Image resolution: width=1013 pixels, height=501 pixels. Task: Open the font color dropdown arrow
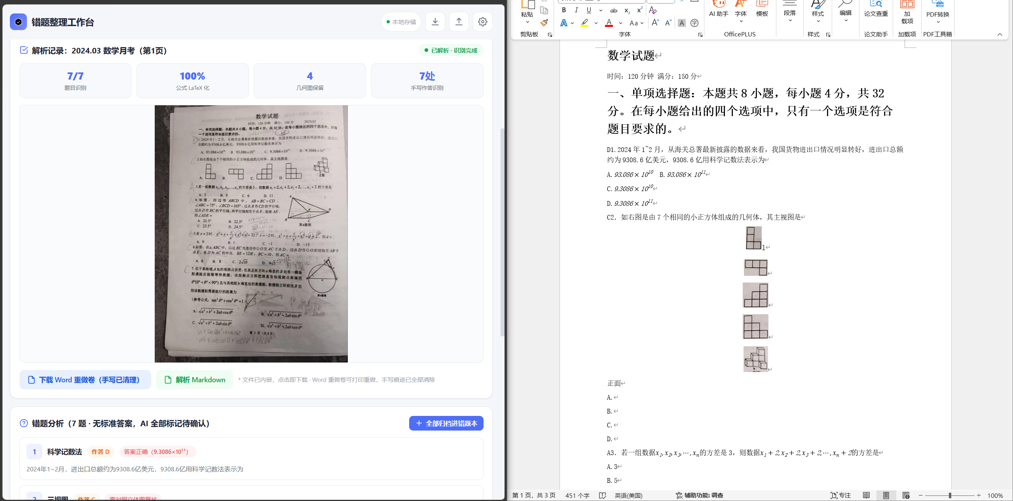tap(620, 23)
